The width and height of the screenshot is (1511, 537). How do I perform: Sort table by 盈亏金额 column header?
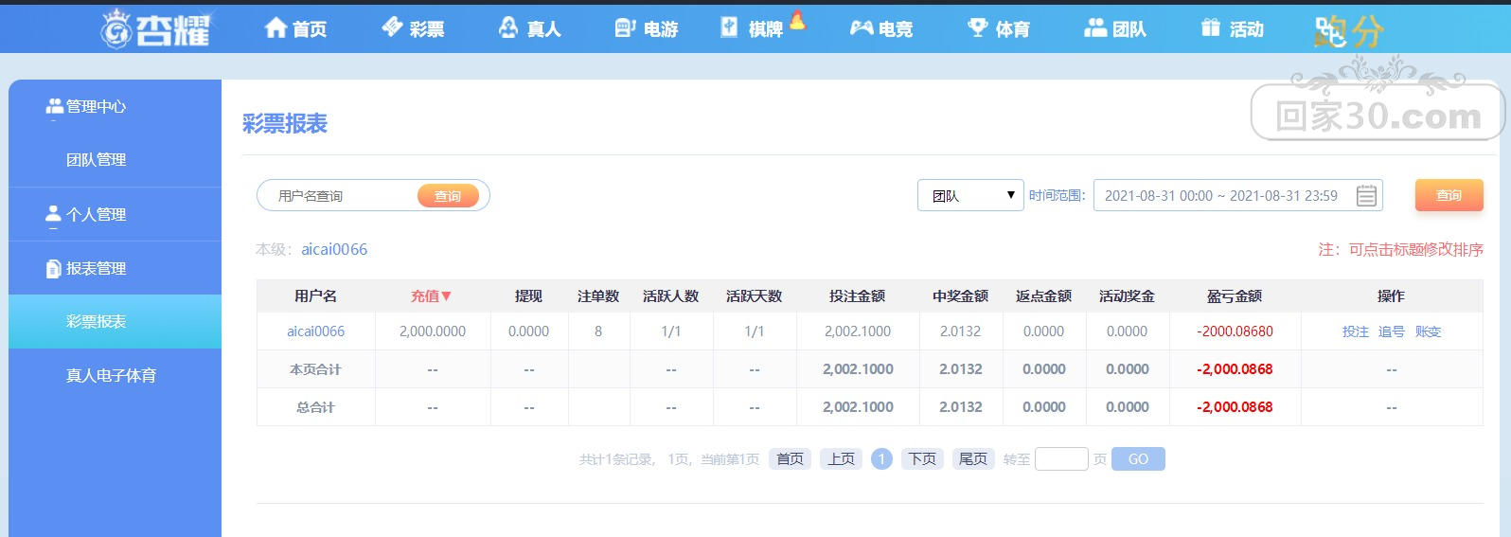[1235, 296]
